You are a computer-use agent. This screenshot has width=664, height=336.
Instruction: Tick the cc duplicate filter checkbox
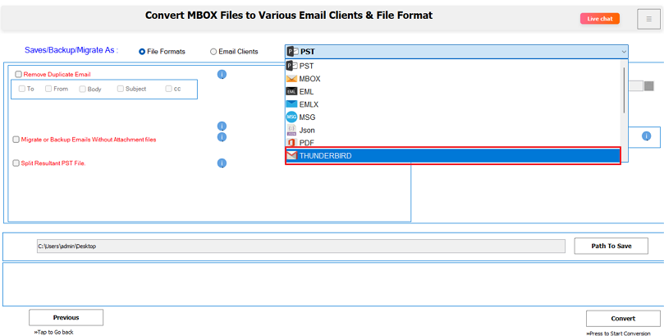168,89
